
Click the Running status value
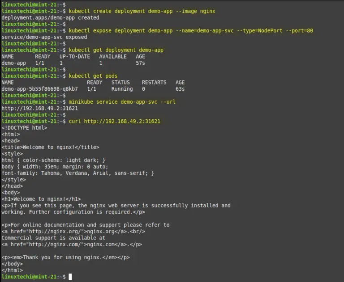122,89
